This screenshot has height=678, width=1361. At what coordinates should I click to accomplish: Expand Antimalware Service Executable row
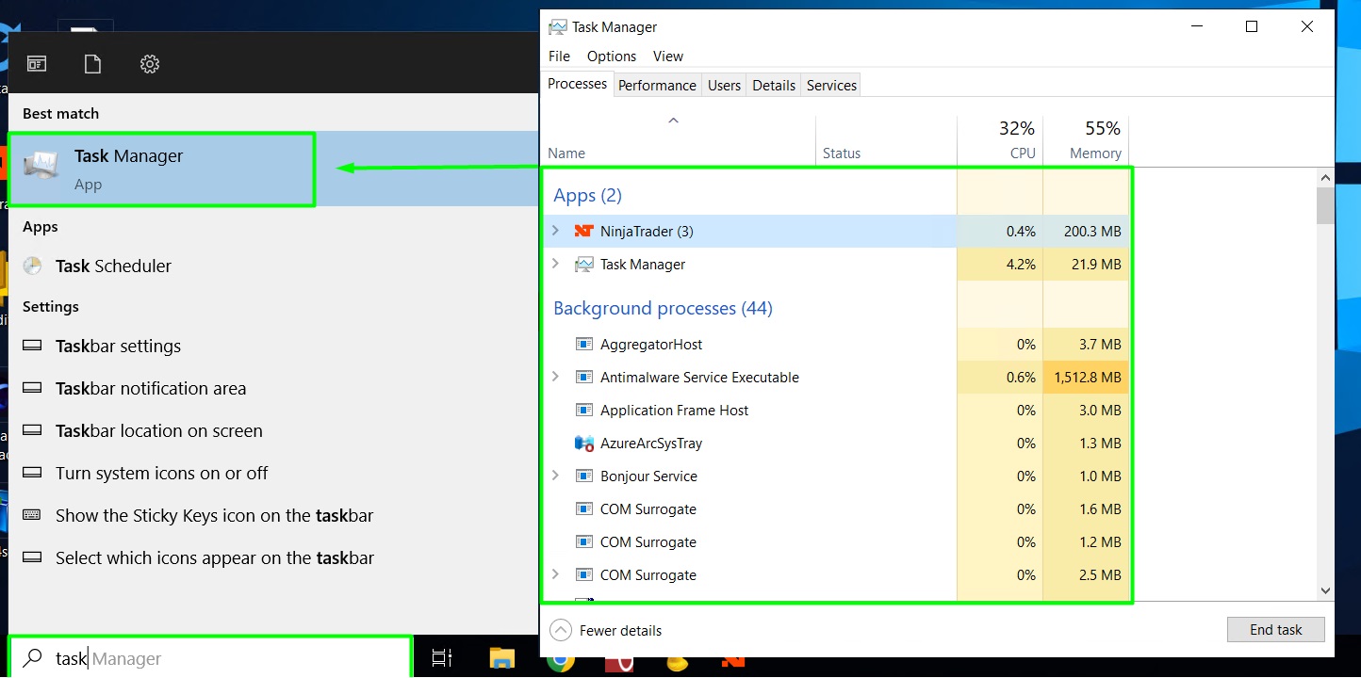(555, 377)
